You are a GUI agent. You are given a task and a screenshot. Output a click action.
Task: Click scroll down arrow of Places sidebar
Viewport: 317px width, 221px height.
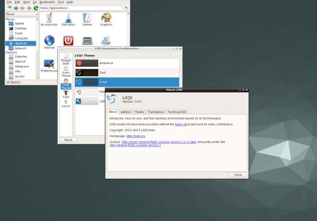(x=37, y=78)
